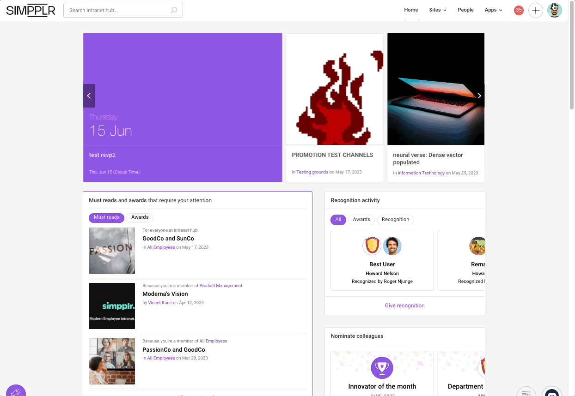The width and height of the screenshot is (575, 396).
Task: Click the video call collage thumbnail
Action: click(x=112, y=361)
